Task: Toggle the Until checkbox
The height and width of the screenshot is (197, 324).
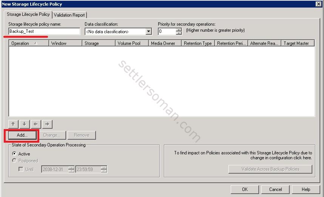Action: click(21, 169)
